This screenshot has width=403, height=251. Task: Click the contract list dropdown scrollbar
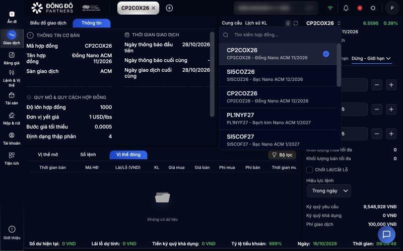(339, 65)
